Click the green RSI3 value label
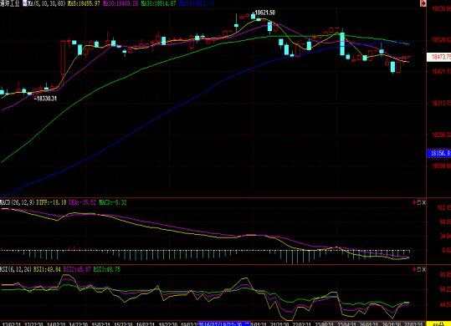The width and height of the screenshot is (451, 326). pos(107,269)
